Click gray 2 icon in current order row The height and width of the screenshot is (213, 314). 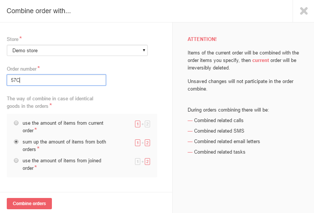(147, 124)
